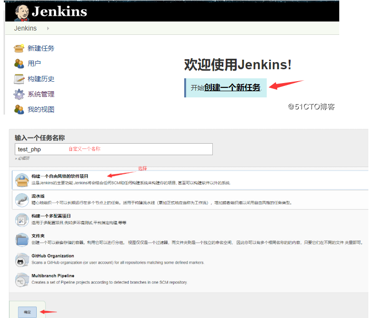Select 构建一个自由风格的软件项目 option
Image resolution: width=376 pixels, height=318 pixels.
coord(190,180)
